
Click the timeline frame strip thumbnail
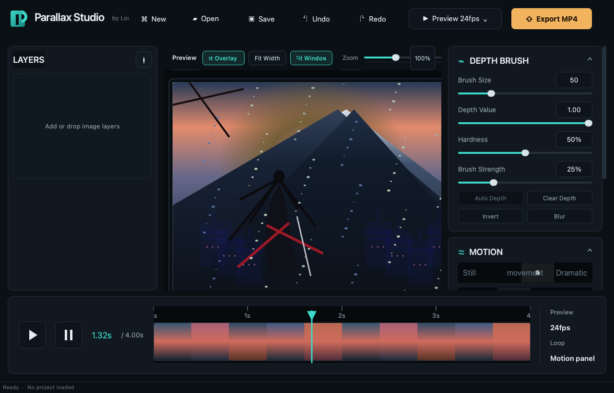click(342, 342)
